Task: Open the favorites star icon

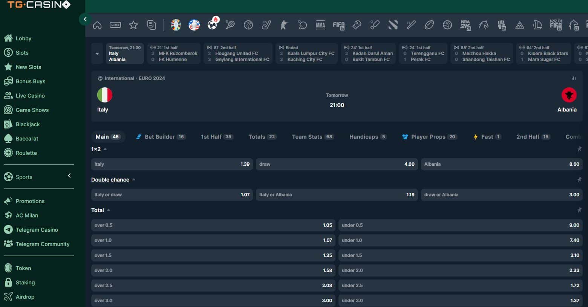Action: tap(133, 25)
